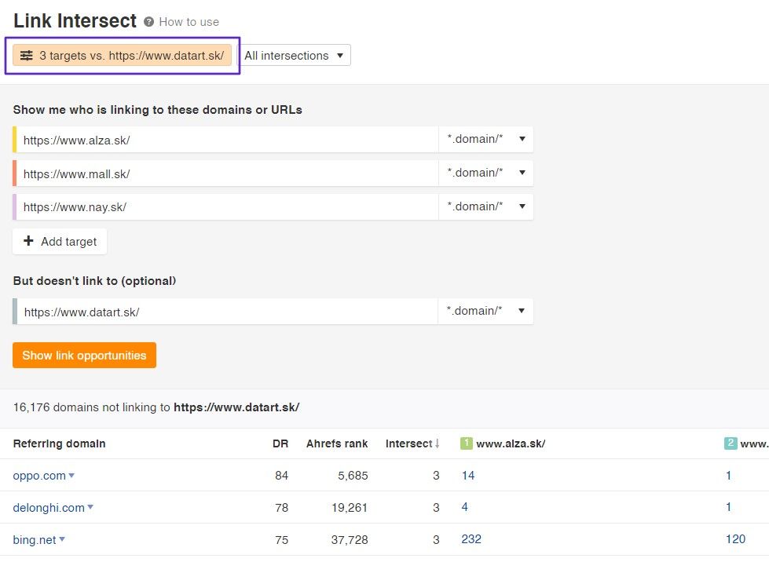Open the 14 alza.sk links from oppo.com
This screenshot has width=769, height=562.
468,476
